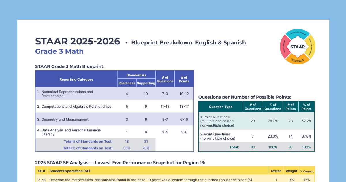Click the yellow right segment of STAAR logo
This screenshot has height=182, width=346.
point(311,47)
